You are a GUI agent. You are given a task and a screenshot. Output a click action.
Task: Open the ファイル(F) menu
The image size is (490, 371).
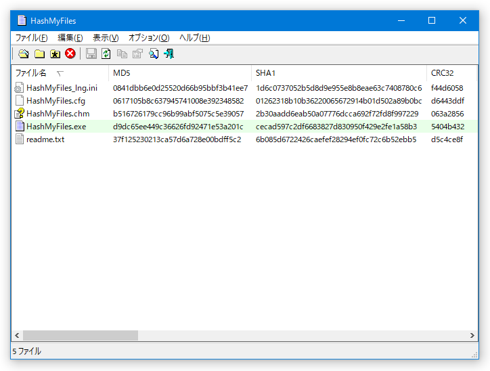[x=32, y=38]
